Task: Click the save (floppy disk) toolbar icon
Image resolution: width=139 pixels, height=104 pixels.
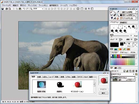Action: pos(3,9)
